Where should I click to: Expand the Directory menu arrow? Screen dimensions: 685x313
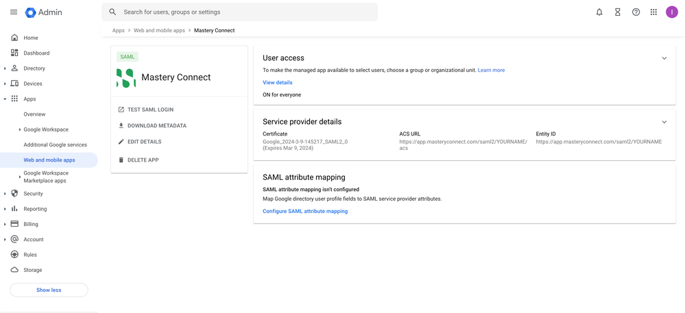coord(5,68)
